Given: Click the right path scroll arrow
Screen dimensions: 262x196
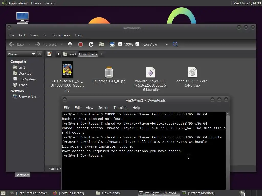Looking at the screenshot, I should click(x=102, y=54).
